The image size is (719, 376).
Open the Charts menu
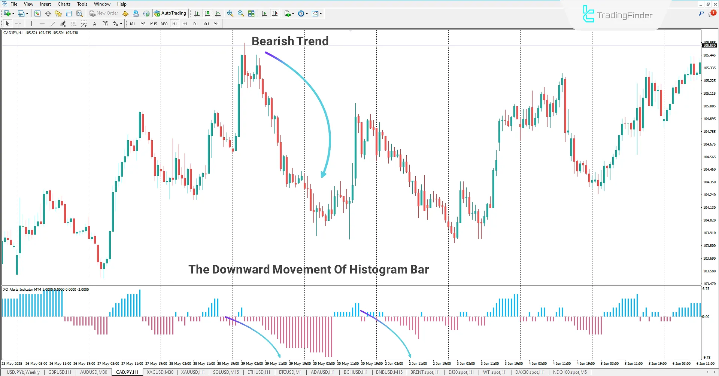pos(64,4)
